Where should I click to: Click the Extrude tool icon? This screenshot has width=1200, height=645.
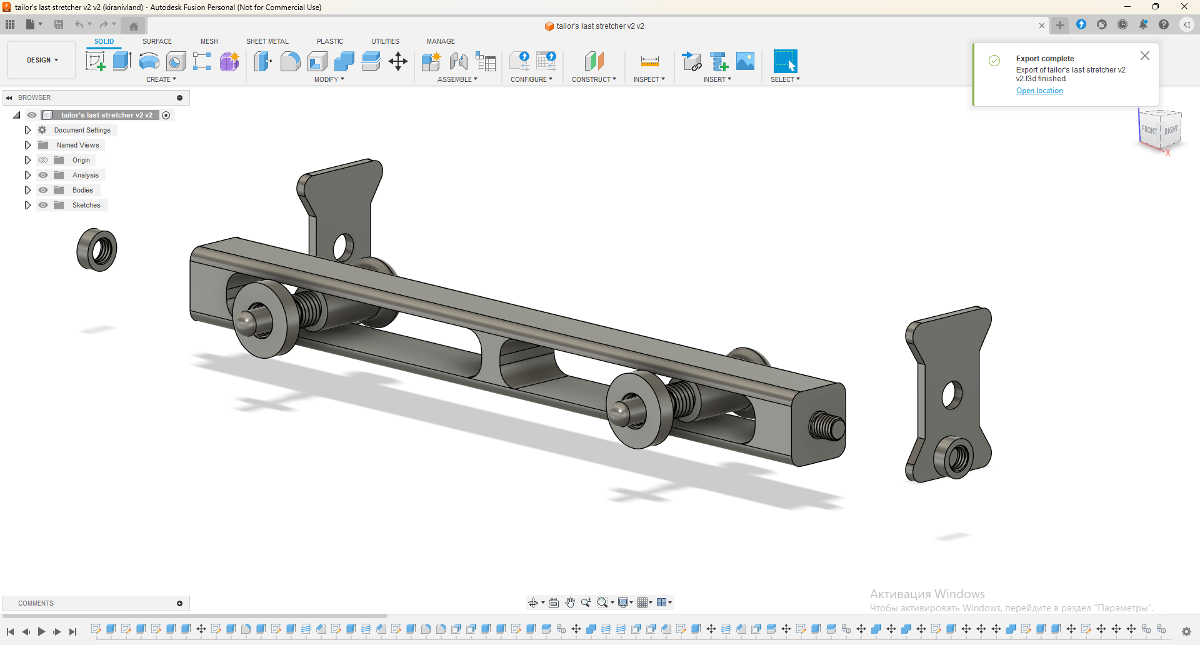pyautogui.click(x=122, y=61)
